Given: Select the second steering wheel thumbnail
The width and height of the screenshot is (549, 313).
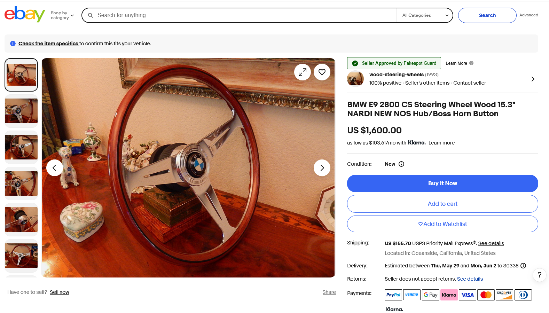Looking at the screenshot, I should (x=21, y=111).
